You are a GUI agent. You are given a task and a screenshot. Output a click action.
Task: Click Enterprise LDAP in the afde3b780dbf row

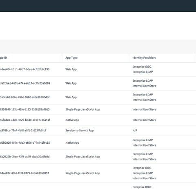pos(143,95)
